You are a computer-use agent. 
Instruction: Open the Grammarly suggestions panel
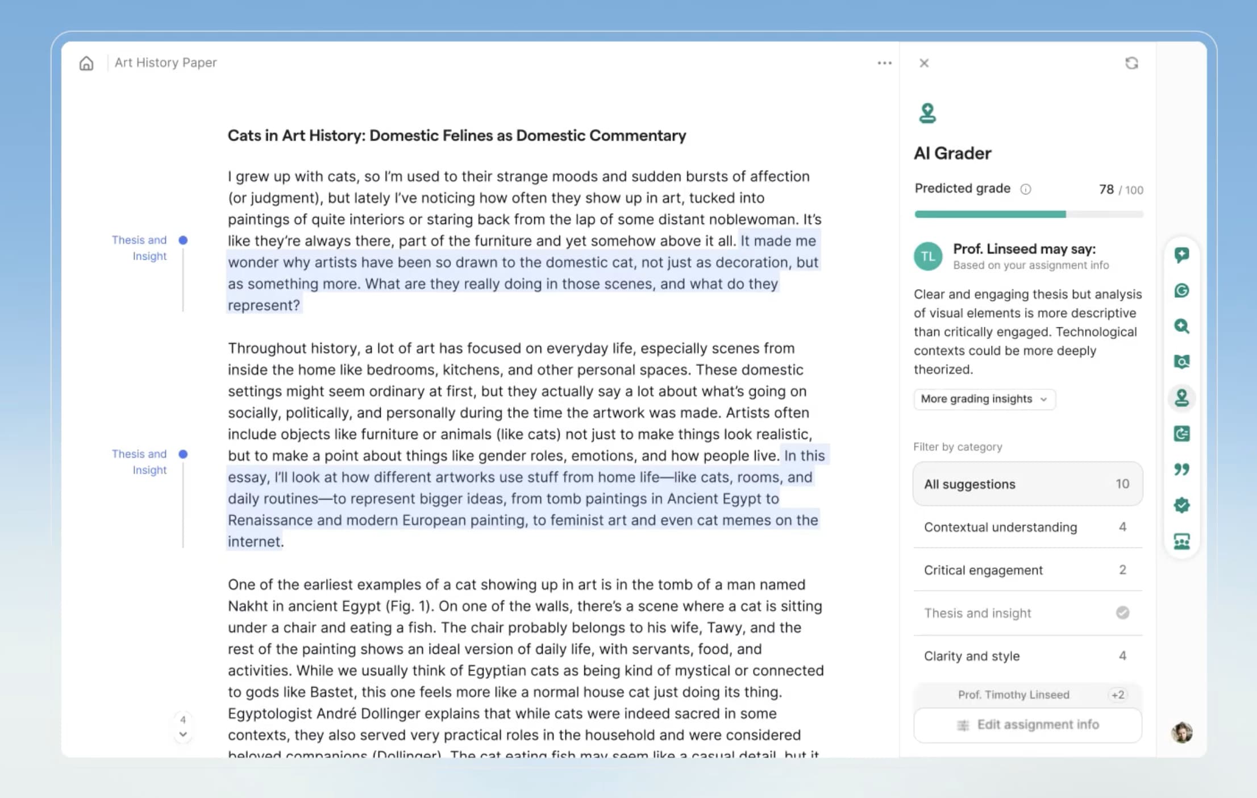(x=1182, y=291)
